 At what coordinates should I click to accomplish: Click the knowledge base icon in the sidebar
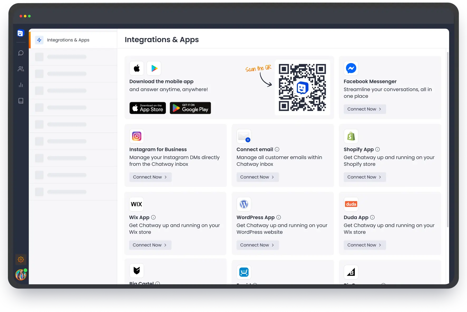click(x=21, y=101)
